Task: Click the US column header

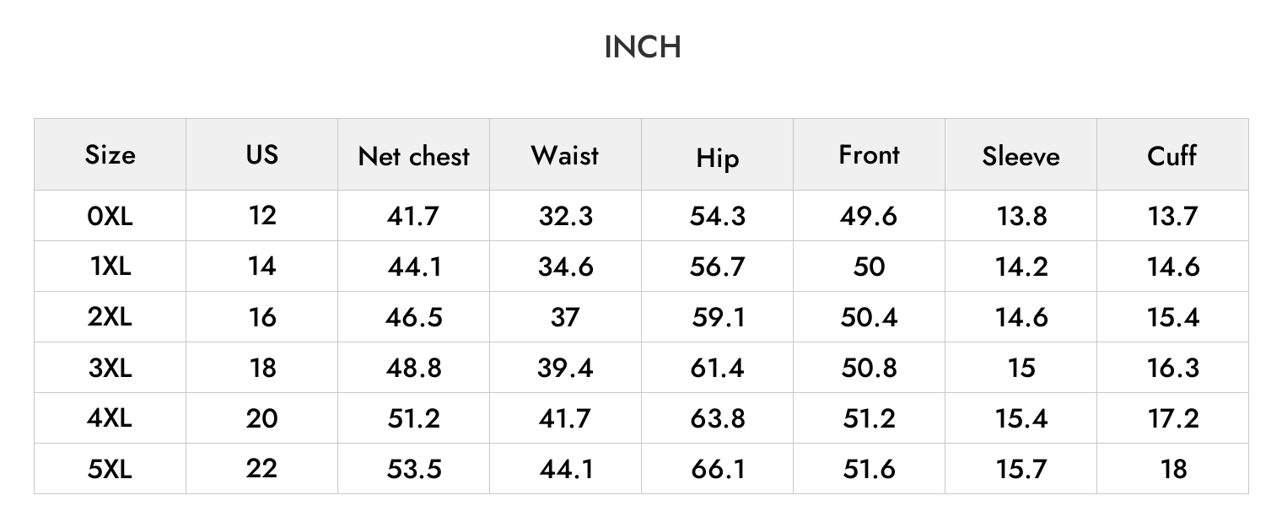Action: (x=261, y=154)
